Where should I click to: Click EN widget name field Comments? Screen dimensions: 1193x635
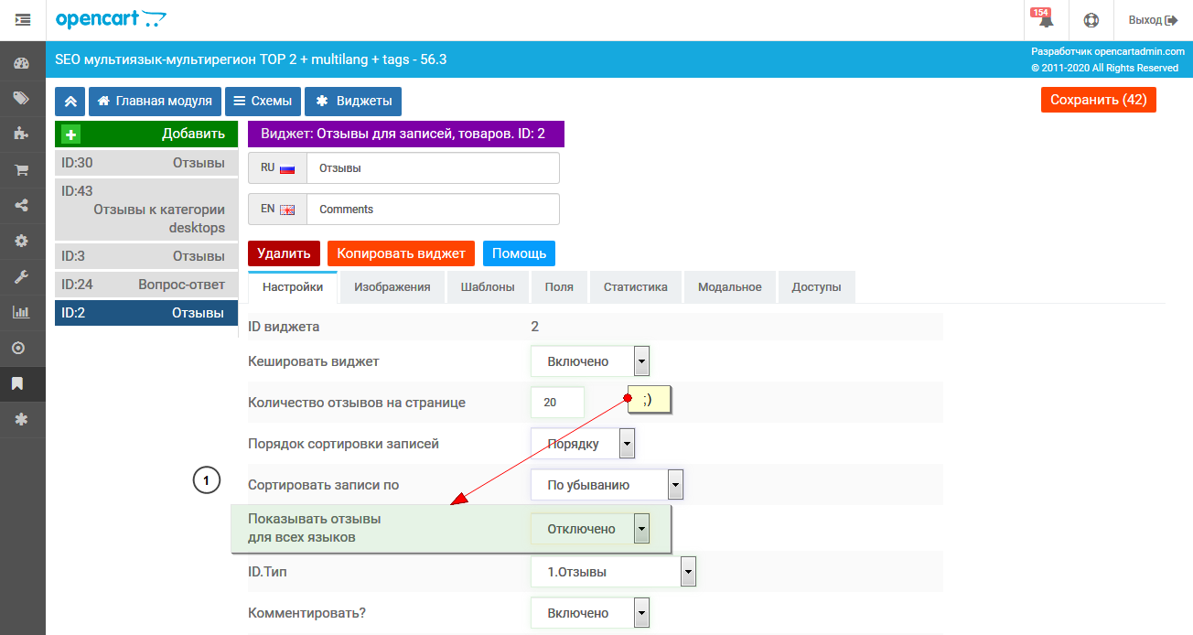pyautogui.click(x=433, y=210)
